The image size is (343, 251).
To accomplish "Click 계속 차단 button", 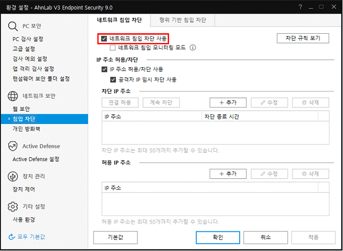I will pos(161,103).
